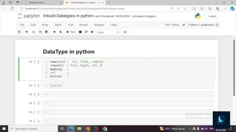Open Microsoft Edge from the taskbar
The image size is (236, 132).
tap(71, 129)
